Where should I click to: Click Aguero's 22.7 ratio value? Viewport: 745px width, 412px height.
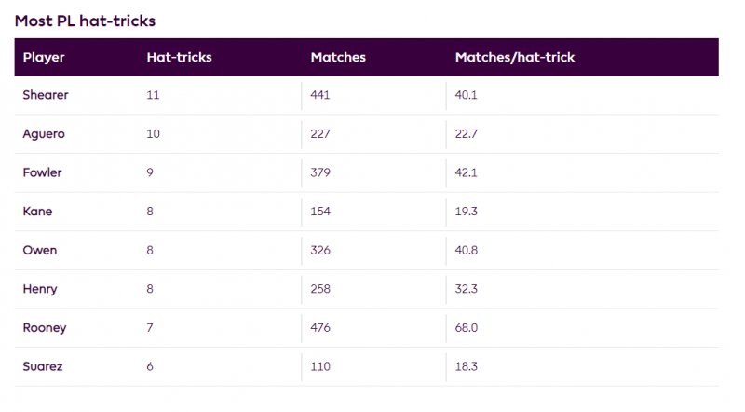(467, 133)
